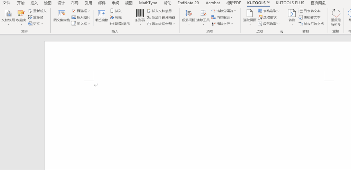Click 制表符转空格 tab to space icon
Image resolution: width=351 pixels, height=170 pixels.
click(301, 23)
